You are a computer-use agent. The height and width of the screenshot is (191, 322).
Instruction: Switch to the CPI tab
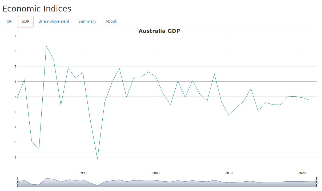(9, 22)
